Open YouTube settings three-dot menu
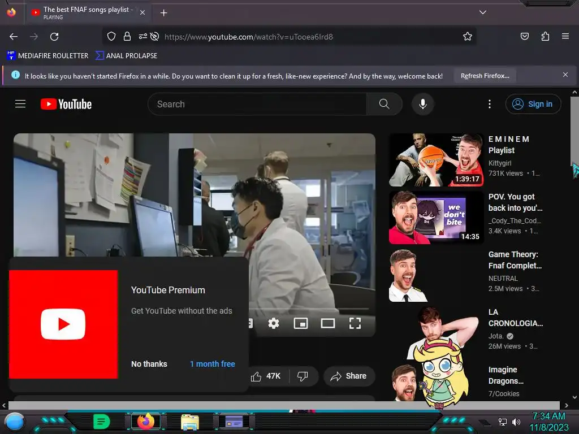 (x=490, y=104)
